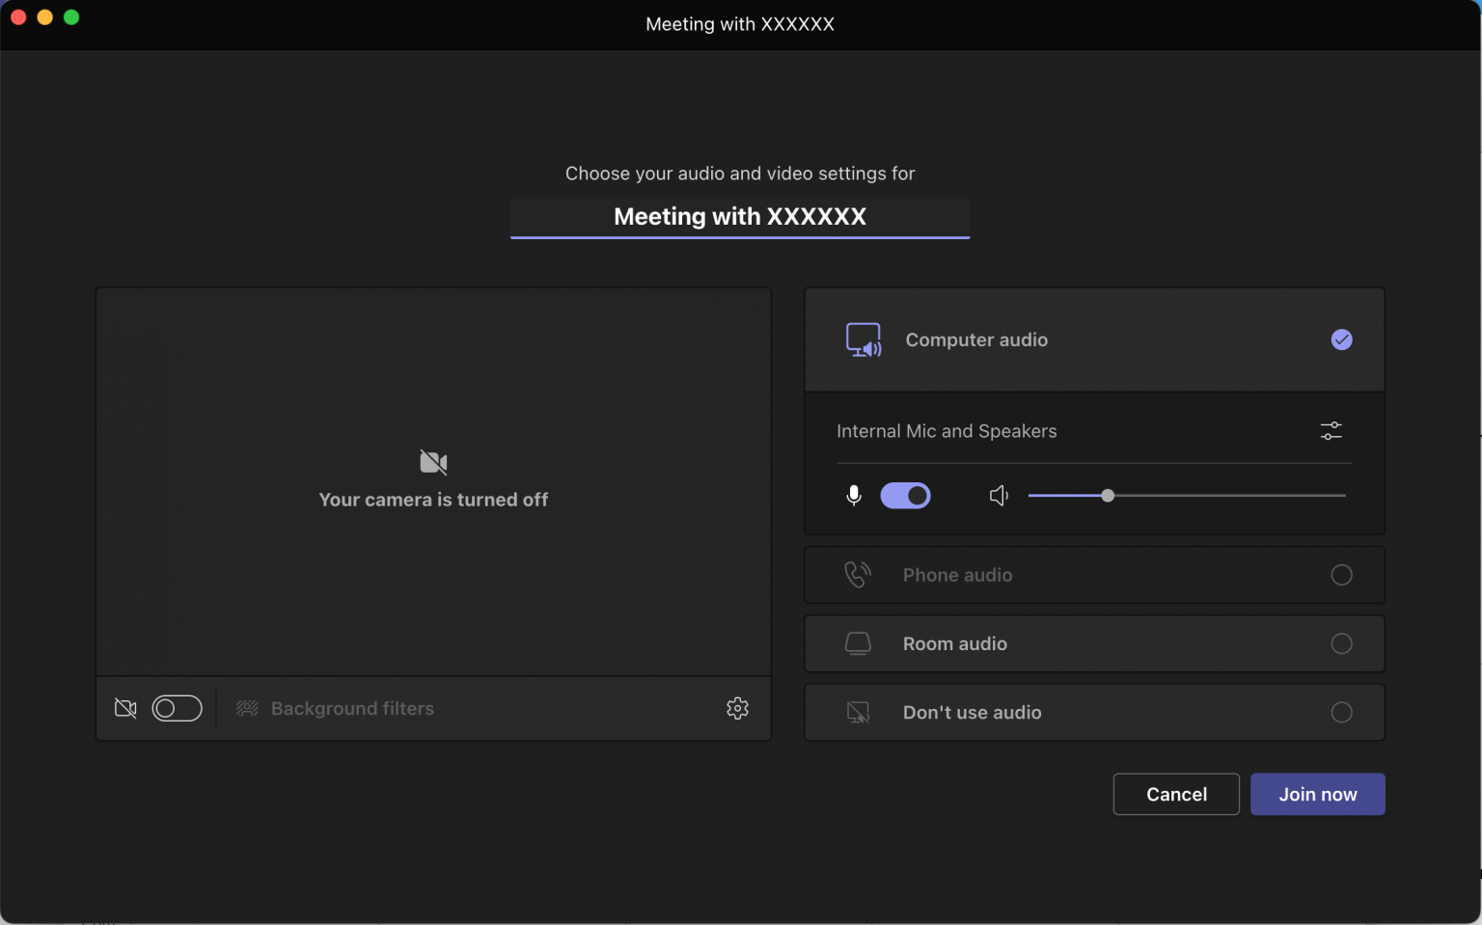Turn on the camera toggle

[178, 708]
